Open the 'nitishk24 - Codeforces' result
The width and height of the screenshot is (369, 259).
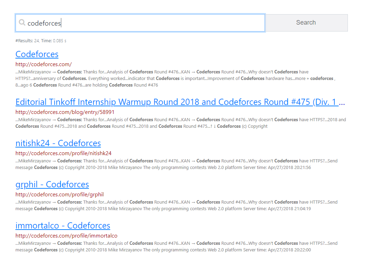pos(58,143)
